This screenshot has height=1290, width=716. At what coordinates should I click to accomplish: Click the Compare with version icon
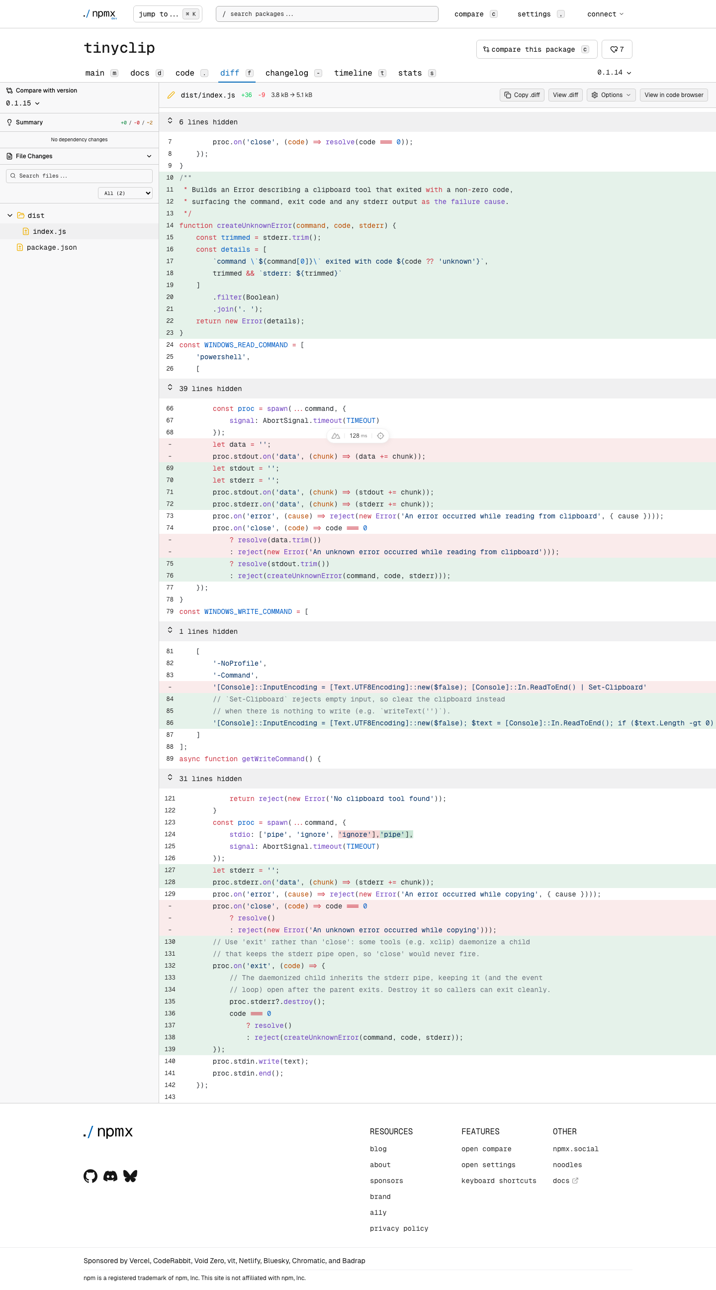(9, 91)
